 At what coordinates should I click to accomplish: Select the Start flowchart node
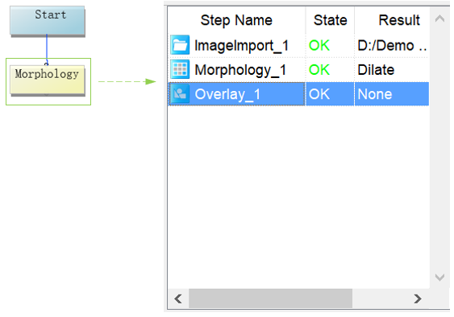48,21
